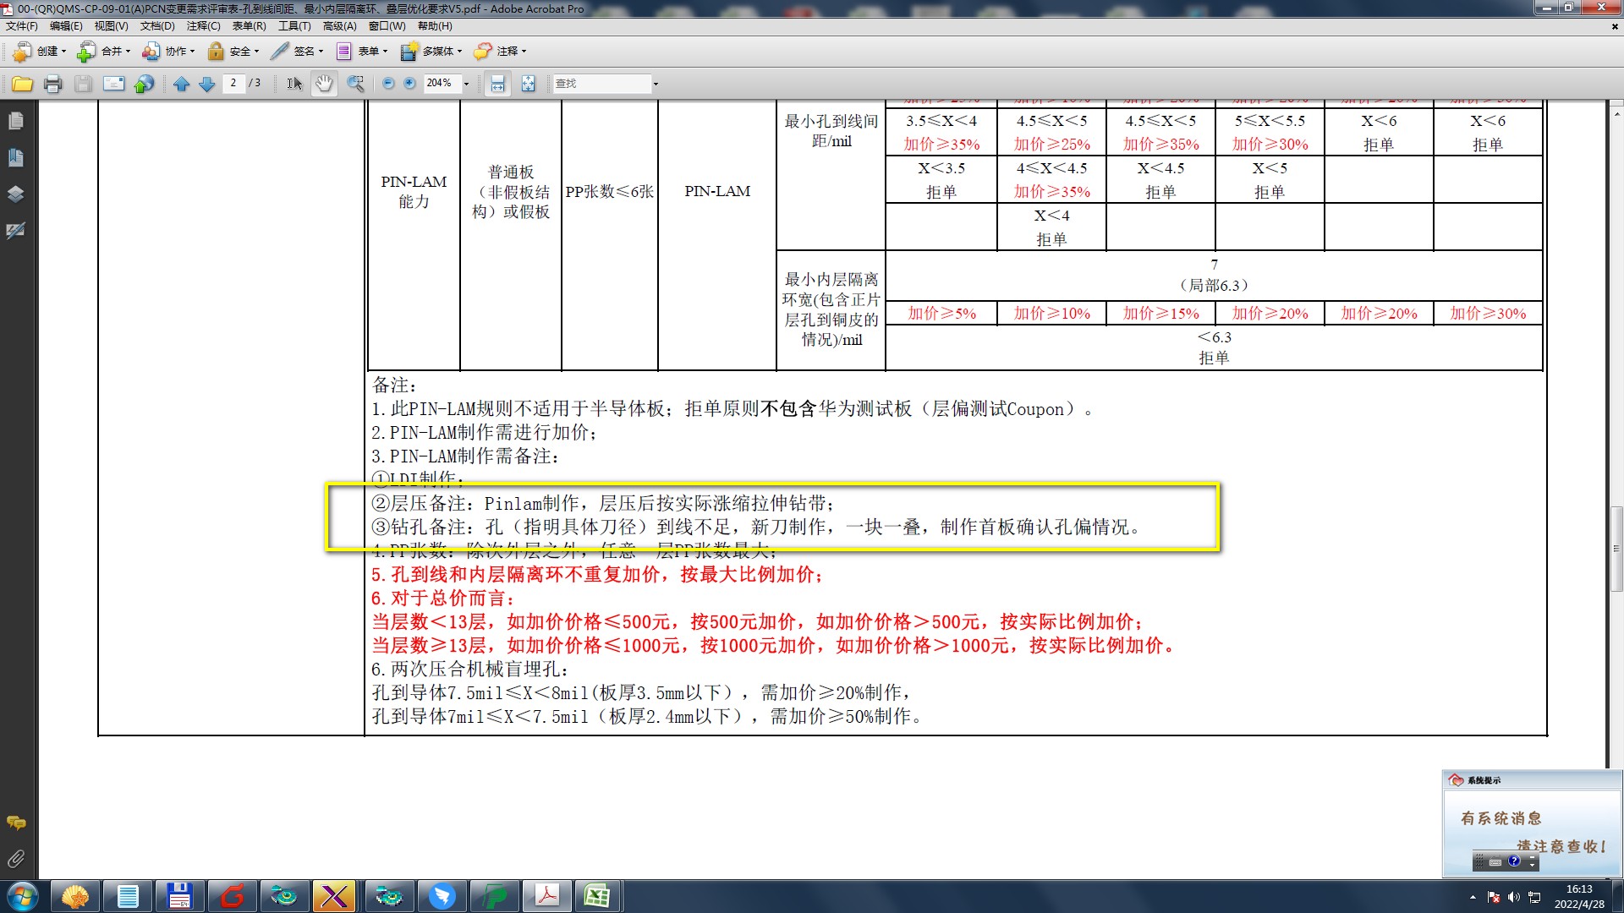This screenshot has height=913, width=1624.
Task: Open the zoom percentage dropdown arrow
Action: 466,84
